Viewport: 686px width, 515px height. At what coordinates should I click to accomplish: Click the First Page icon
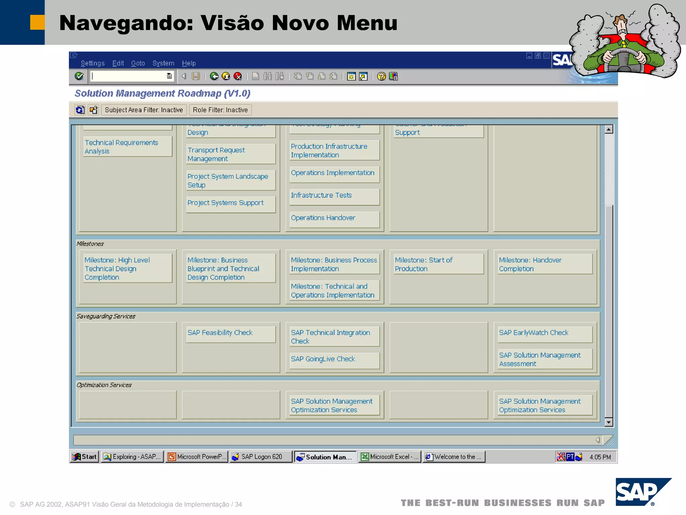(297, 76)
